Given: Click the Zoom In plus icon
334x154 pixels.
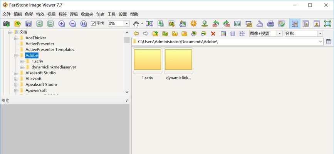Looking at the screenshot, I should click(62, 23).
